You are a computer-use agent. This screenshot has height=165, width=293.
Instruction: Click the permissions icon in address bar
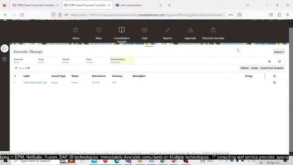(x=66, y=15)
